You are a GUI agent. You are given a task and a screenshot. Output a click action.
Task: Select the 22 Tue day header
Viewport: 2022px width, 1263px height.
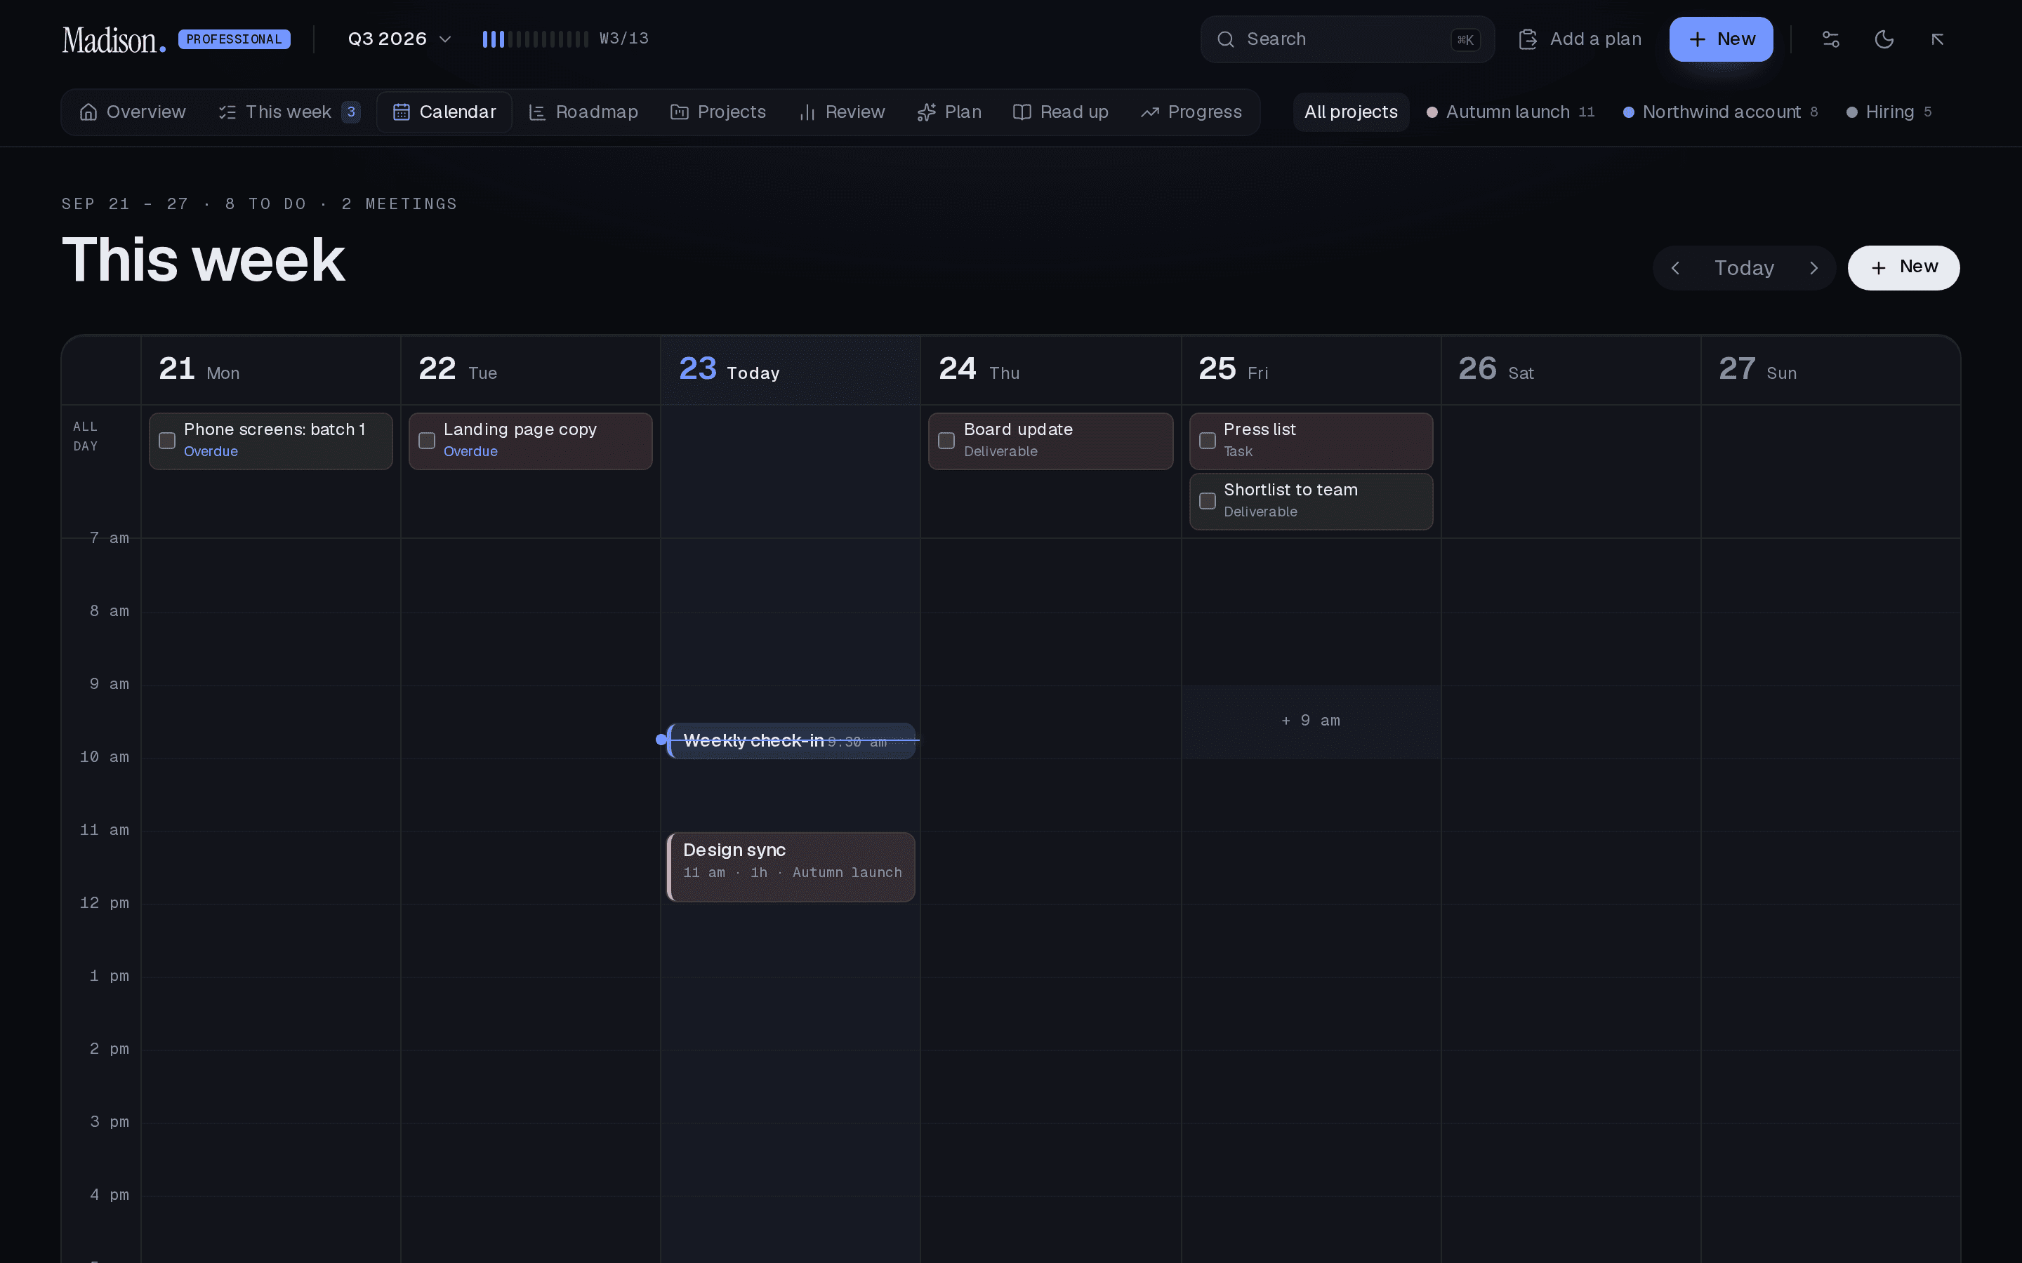(531, 370)
